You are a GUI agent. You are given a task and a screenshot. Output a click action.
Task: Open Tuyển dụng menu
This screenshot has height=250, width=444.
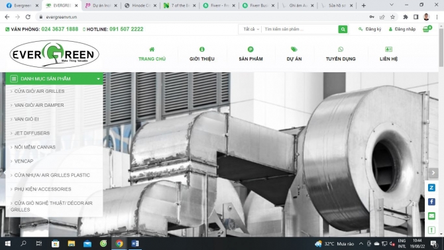tap(341, 54)
